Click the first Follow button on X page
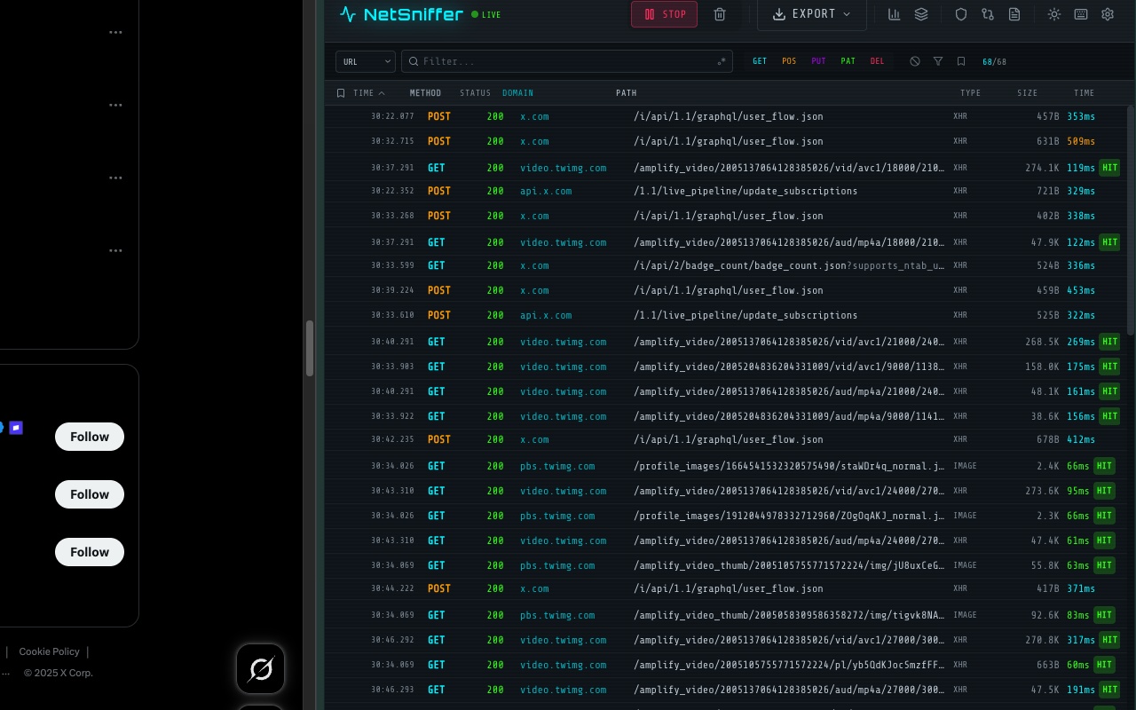 90,437
